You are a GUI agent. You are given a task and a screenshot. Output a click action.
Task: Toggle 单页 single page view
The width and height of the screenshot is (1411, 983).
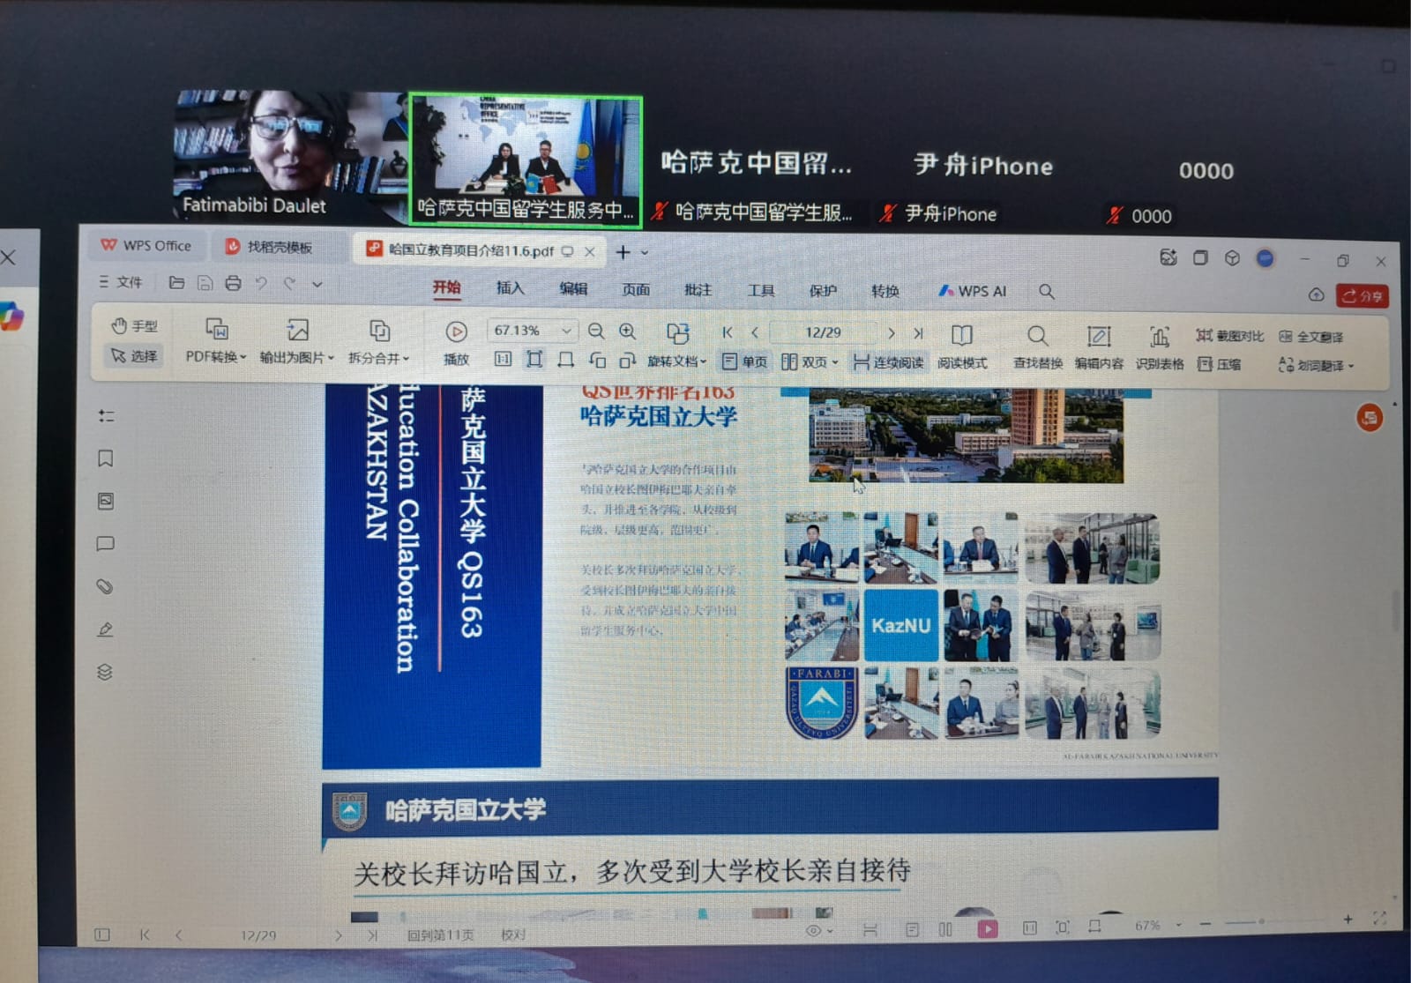[744, 361]
